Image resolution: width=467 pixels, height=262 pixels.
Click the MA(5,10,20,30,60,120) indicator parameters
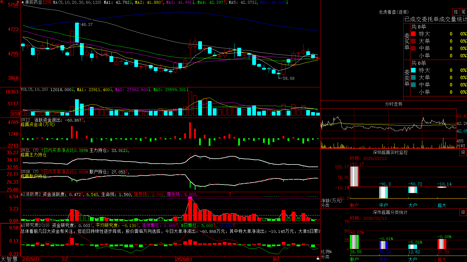pyautogui.click(x=77, y=2)
